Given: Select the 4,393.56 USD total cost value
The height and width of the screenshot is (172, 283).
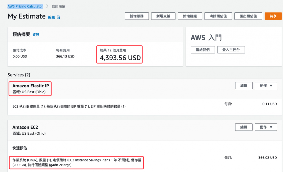Looking at the screenshot, I should pos(120,58).
